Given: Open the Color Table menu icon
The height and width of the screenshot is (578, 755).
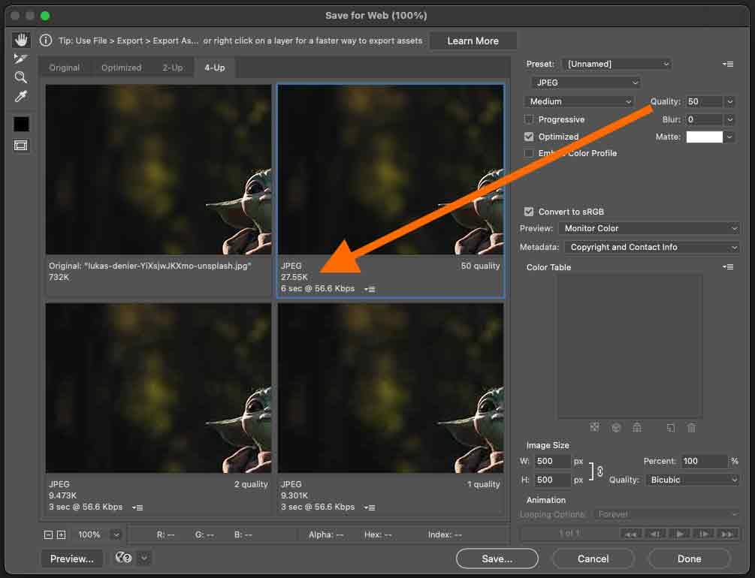Looking at the screenshot, I should coord(727,267).
